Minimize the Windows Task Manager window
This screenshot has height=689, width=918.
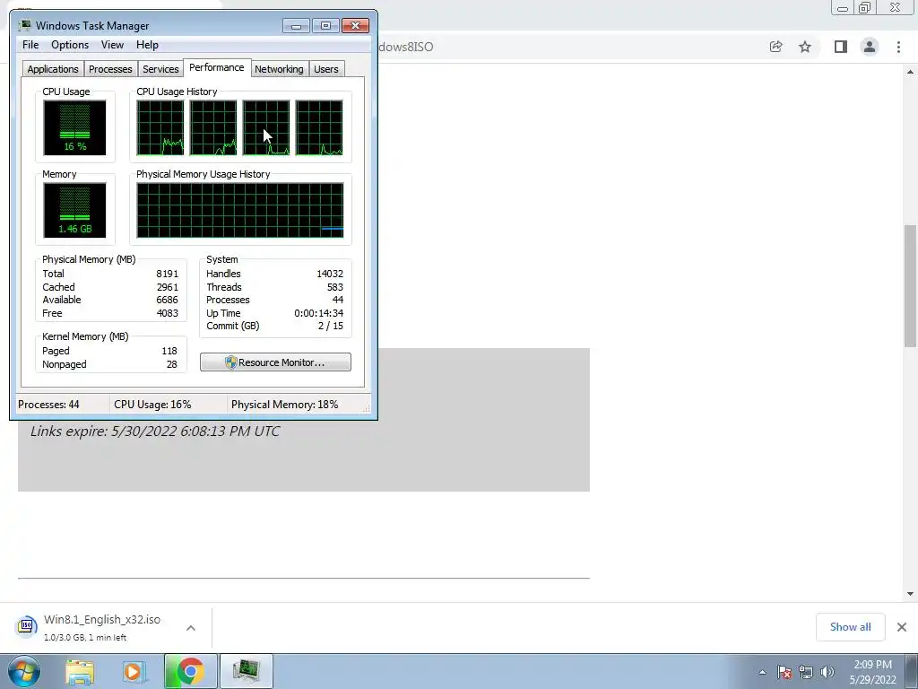pos(296,26)
